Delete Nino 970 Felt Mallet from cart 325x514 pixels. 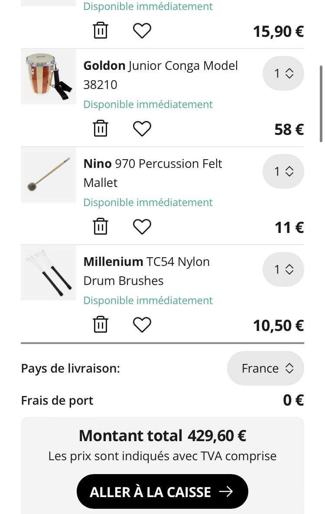click(x=101, y=226)
